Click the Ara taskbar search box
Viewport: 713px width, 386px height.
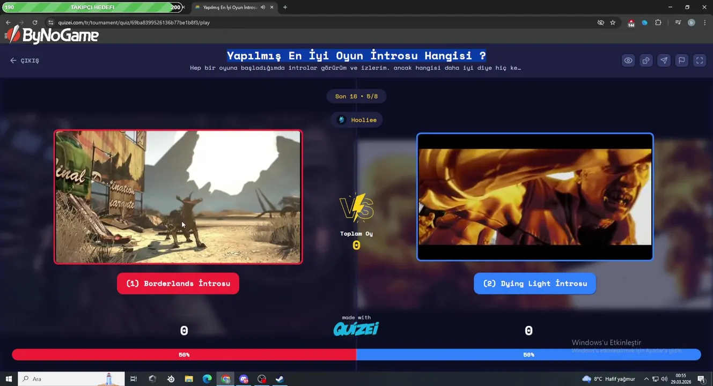click(x=71, y=379)
